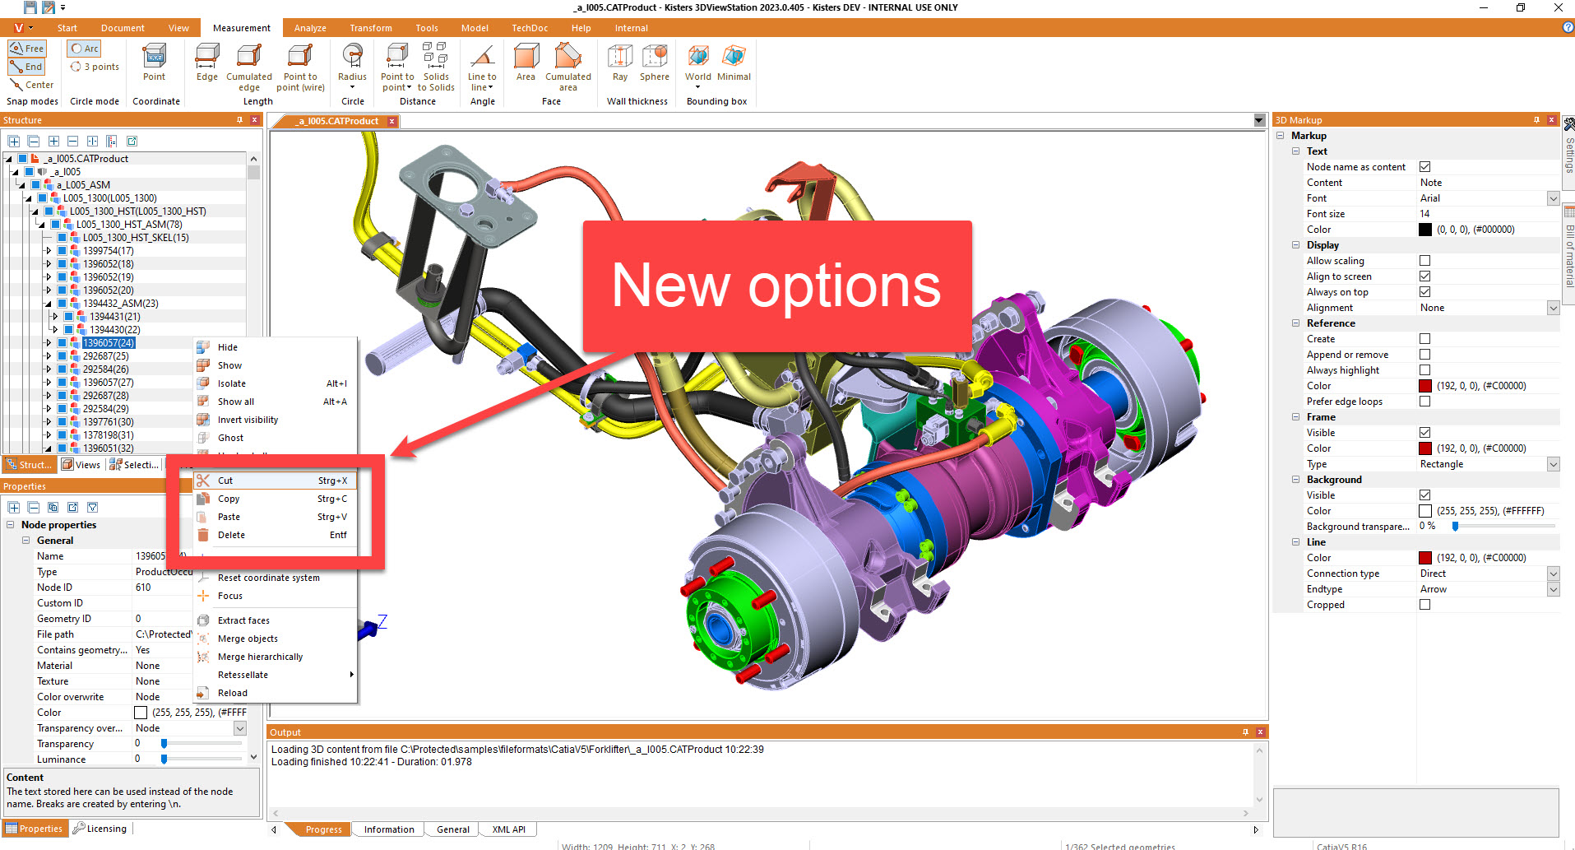Choose Merge hierarchically from context menu
The height and width of the screenshot is (850, 1575).
coord(276,657)
